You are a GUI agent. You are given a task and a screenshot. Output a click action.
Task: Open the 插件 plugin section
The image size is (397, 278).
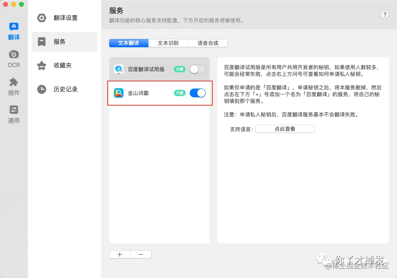pyautogui.click(x=13, y=85)
